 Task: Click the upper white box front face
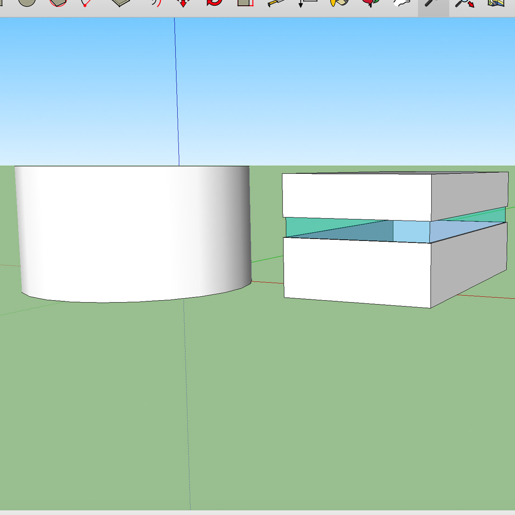(x=357, y=196)
